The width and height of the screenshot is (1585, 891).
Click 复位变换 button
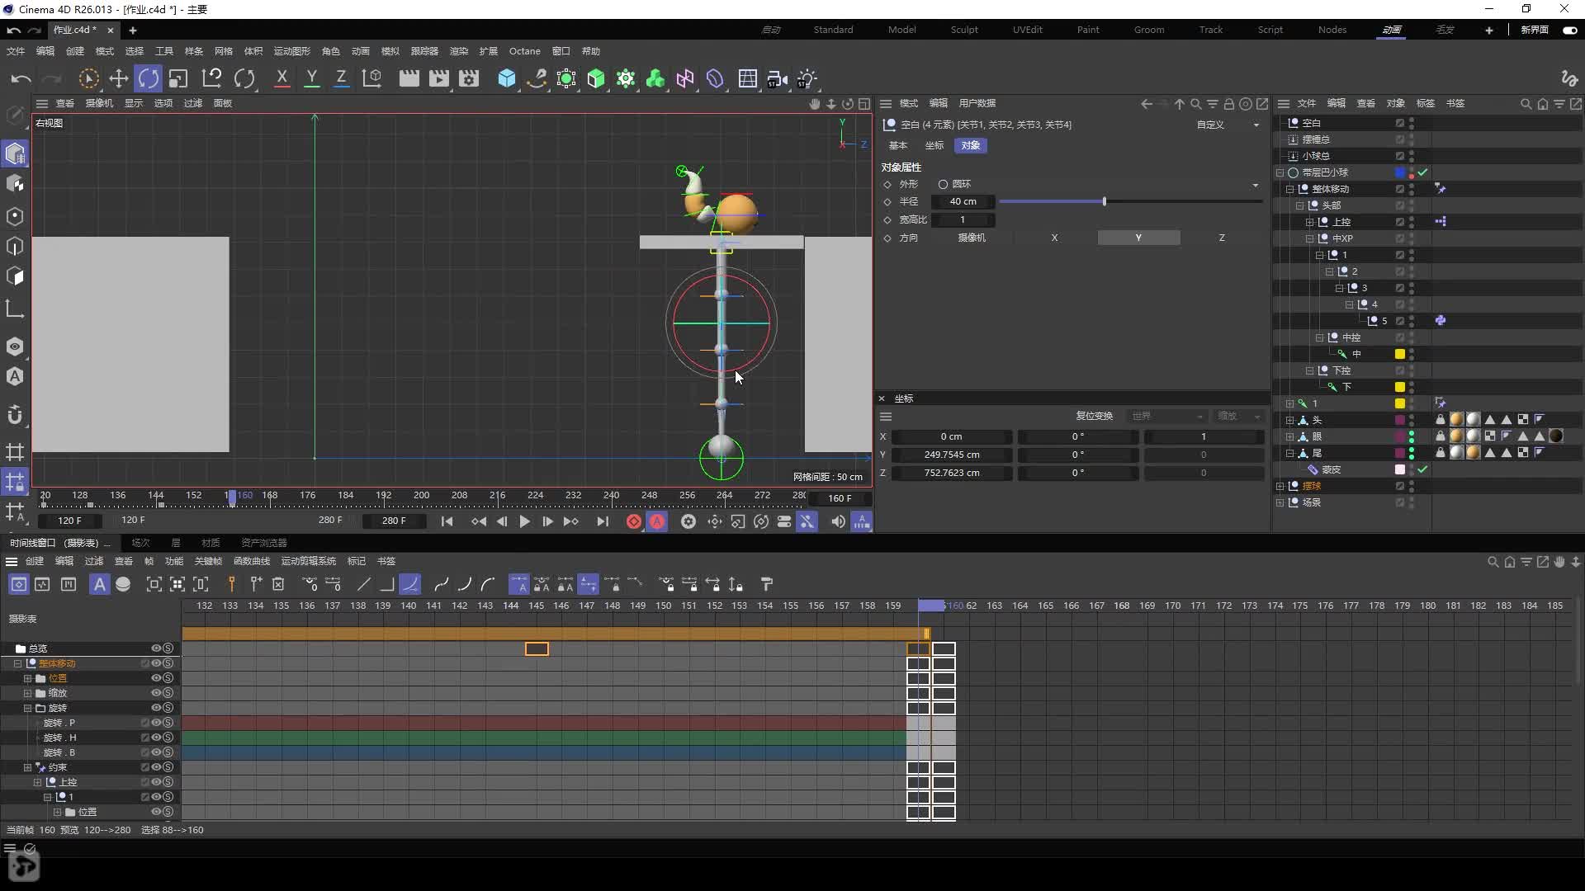pos(1094,416)
